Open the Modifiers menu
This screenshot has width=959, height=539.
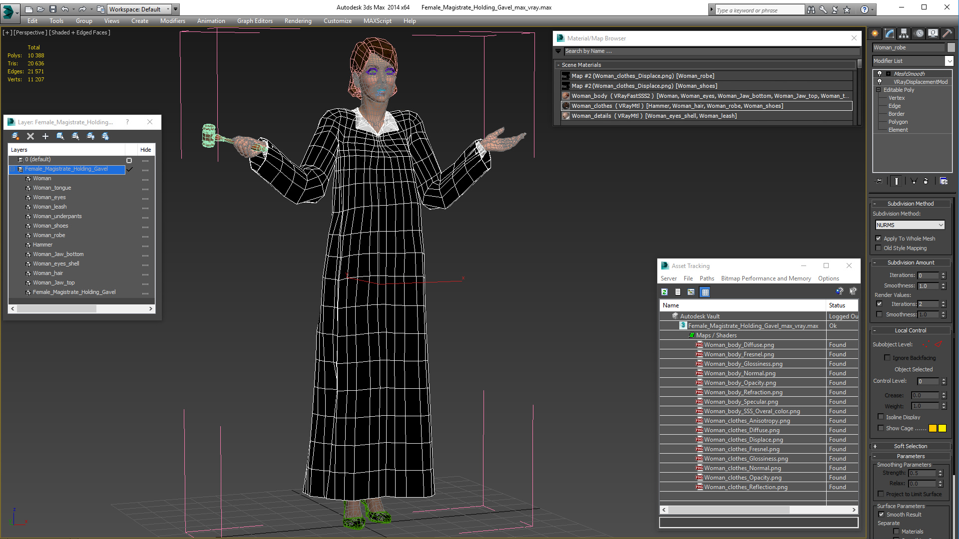[171, 20]
